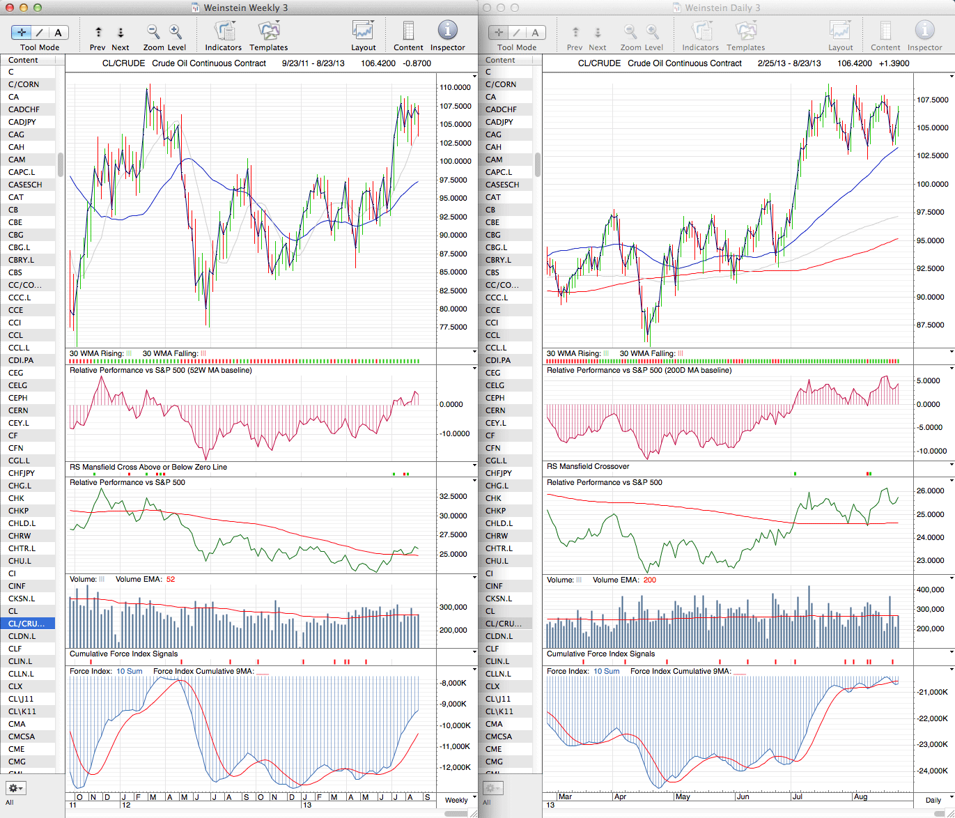Zoom out with minus magnifier icon

click(x=153, y=32)
